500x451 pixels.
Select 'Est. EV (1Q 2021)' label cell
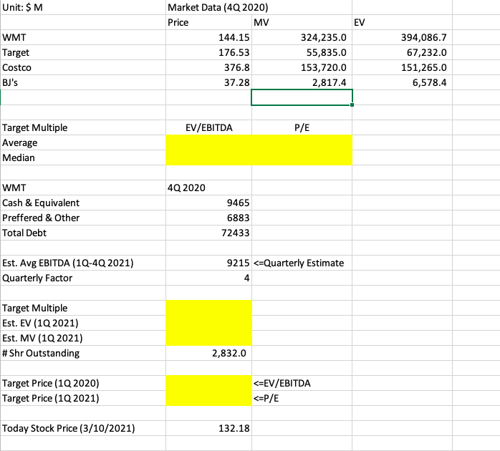click(83, 323)
